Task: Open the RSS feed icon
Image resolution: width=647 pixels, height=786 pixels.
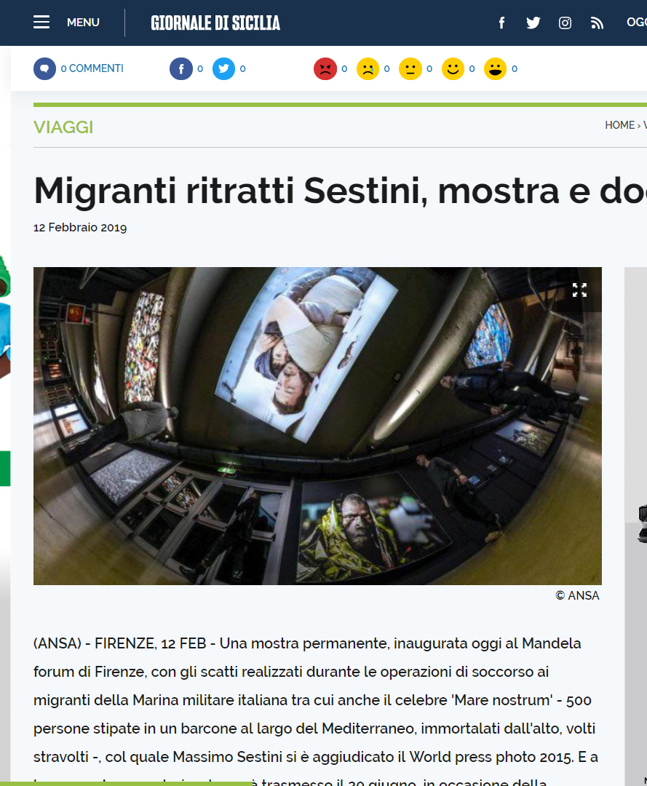Action: click(596, 23)
